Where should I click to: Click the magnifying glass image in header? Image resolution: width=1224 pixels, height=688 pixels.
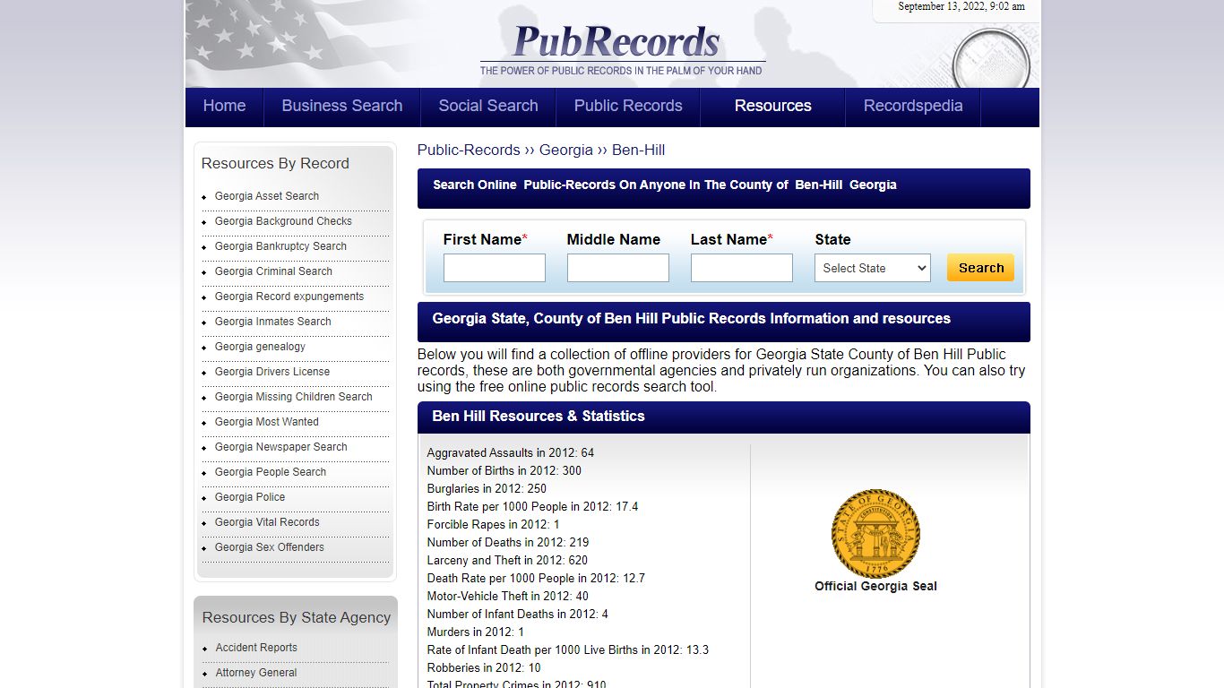click(x=990, y=58)
